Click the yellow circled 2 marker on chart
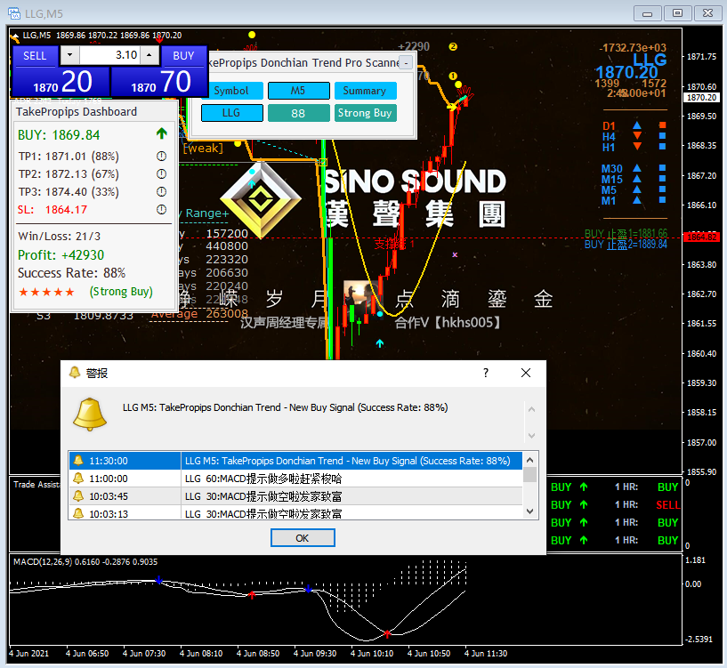Image resolution: width=727 pixels, height=668 pixels. pos(453,46)
